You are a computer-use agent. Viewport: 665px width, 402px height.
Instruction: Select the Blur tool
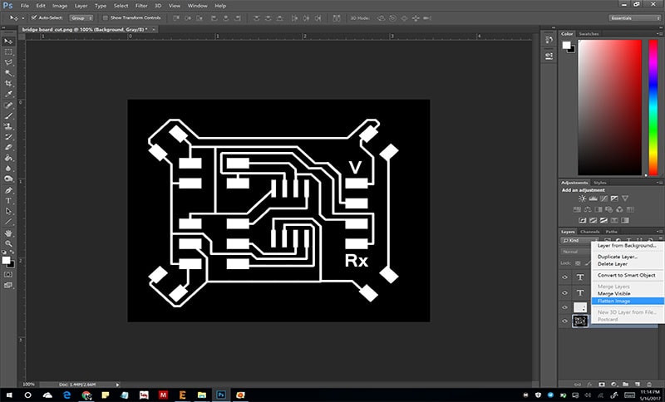[x=8, y=169]
